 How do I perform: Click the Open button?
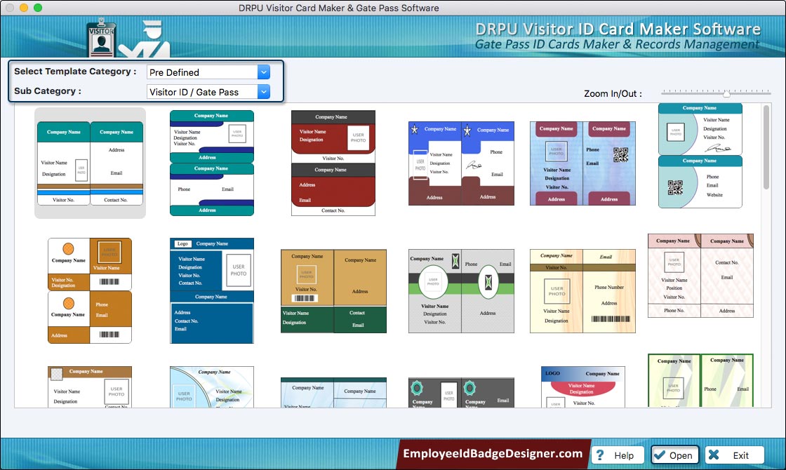tap(674, 455)
